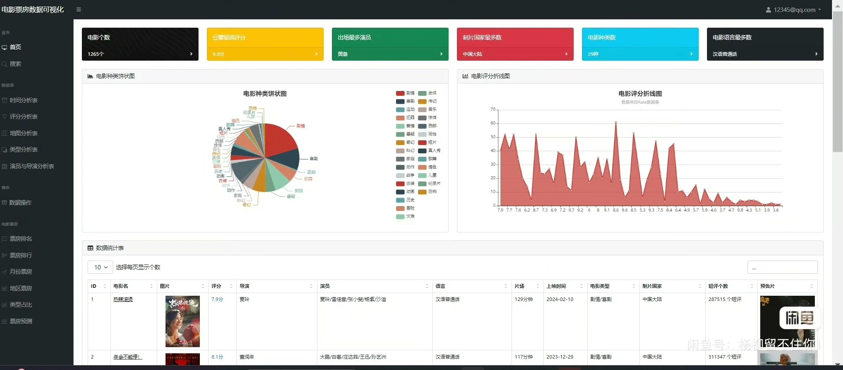Click the area chart icon beside 电影种类饼状图 header
Viewport: 843px width, 370px height.
coord(90,76)
